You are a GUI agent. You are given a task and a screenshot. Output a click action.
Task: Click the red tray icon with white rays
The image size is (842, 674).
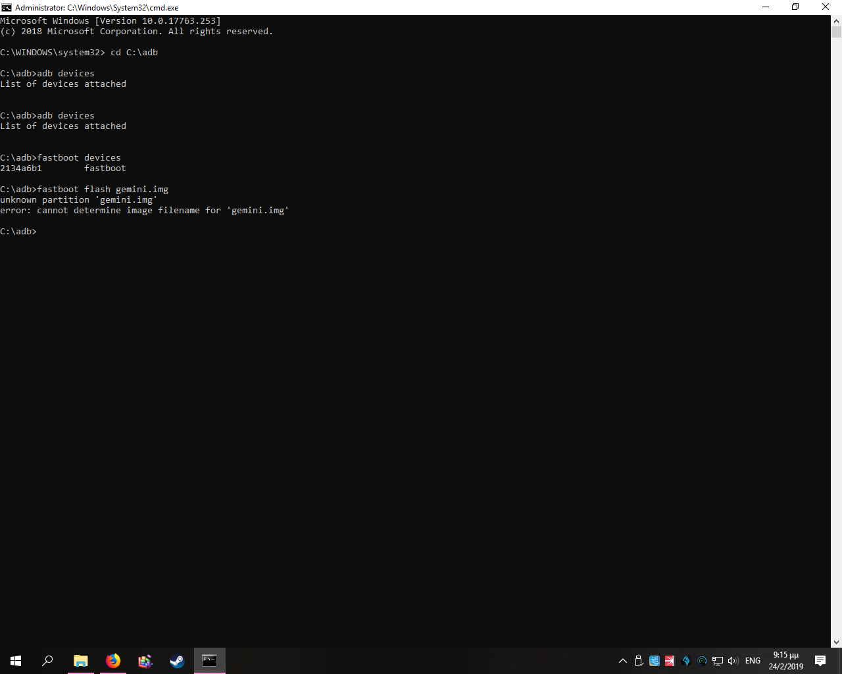tap(670, 661)
